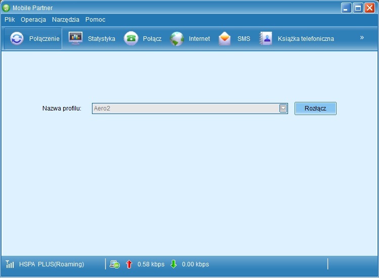The image size is (379, 278).
Task: Open the Operacja menu
Action: click(33, 20)
